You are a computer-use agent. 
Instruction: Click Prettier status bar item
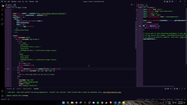(x=177, y=99)
